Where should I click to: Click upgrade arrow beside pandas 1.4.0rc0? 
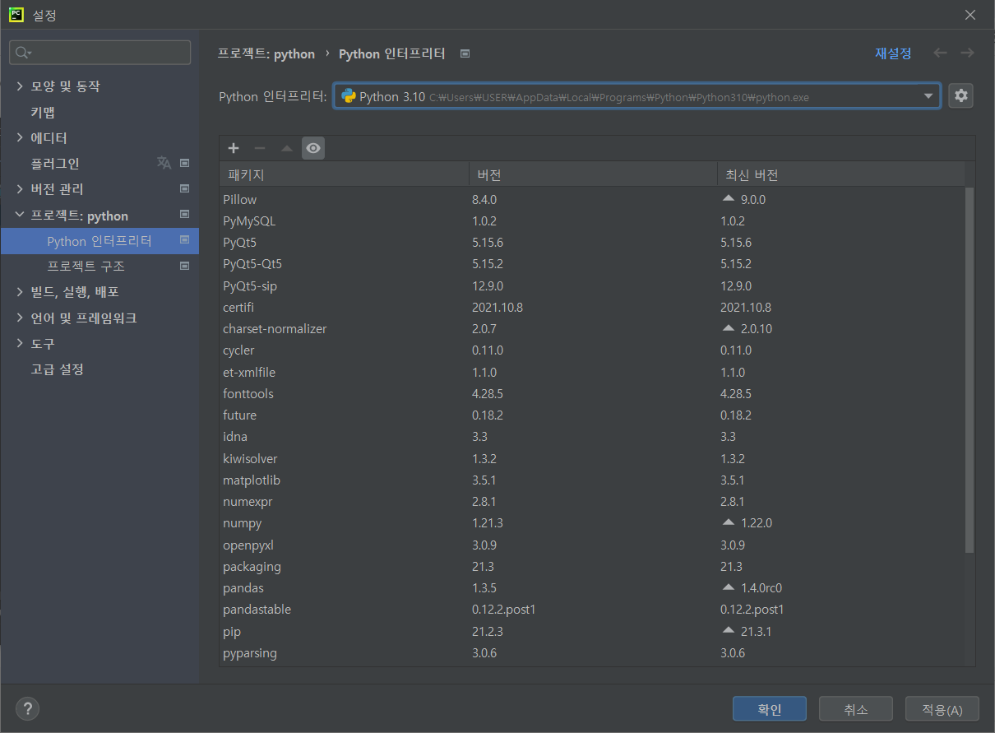727,587
